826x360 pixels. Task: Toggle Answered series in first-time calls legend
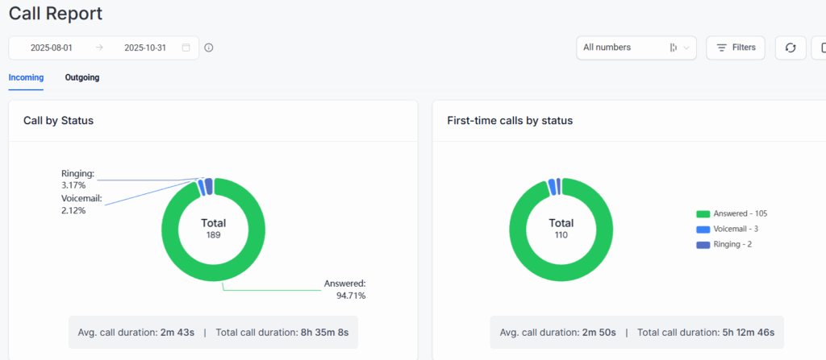tap(732, 213)
